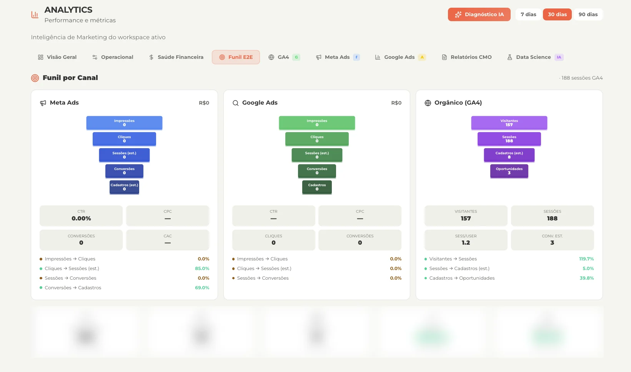The height and width of the screenshot is (372, 631).
Task: Click the flask icon for Data Science
Action: 509,57
